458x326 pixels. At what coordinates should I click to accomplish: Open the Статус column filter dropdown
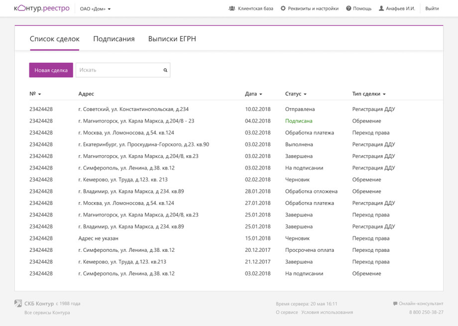(x=305, y=94)
